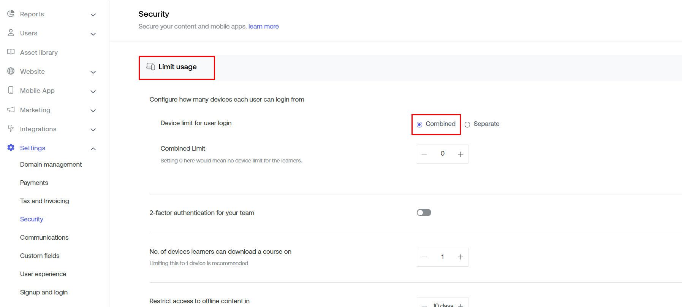This screenshot has height=307, width=682.
Task: Enable 2-factor authentication toggle
Action: 424,213
